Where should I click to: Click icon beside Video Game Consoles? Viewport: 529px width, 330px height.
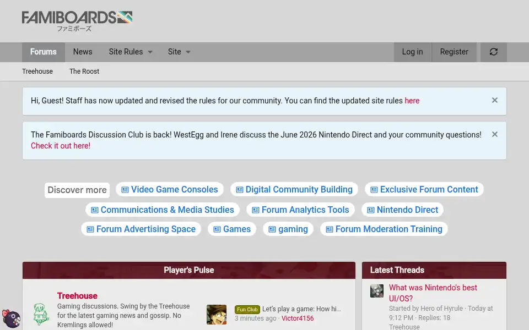point(125,190)
